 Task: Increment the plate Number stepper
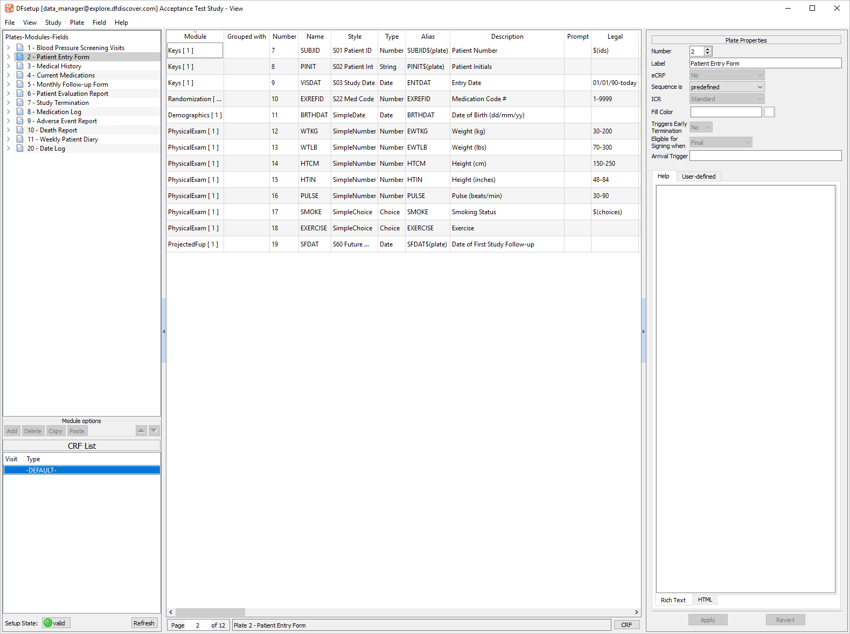tap(708, 49)
